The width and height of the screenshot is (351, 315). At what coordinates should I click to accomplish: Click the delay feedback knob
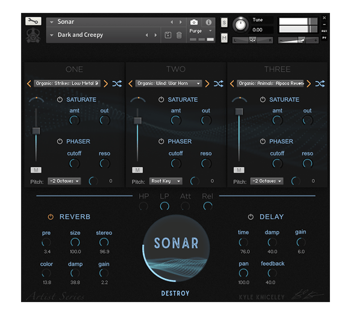pos(272,273)
